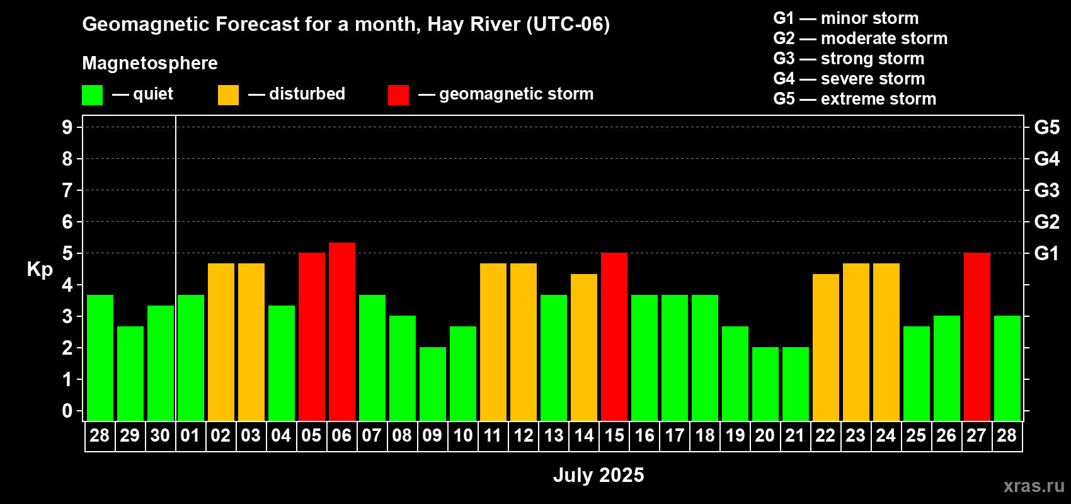Click the "— disturbed" legend text
The image size is (1071, 504).
click(297, 94)
